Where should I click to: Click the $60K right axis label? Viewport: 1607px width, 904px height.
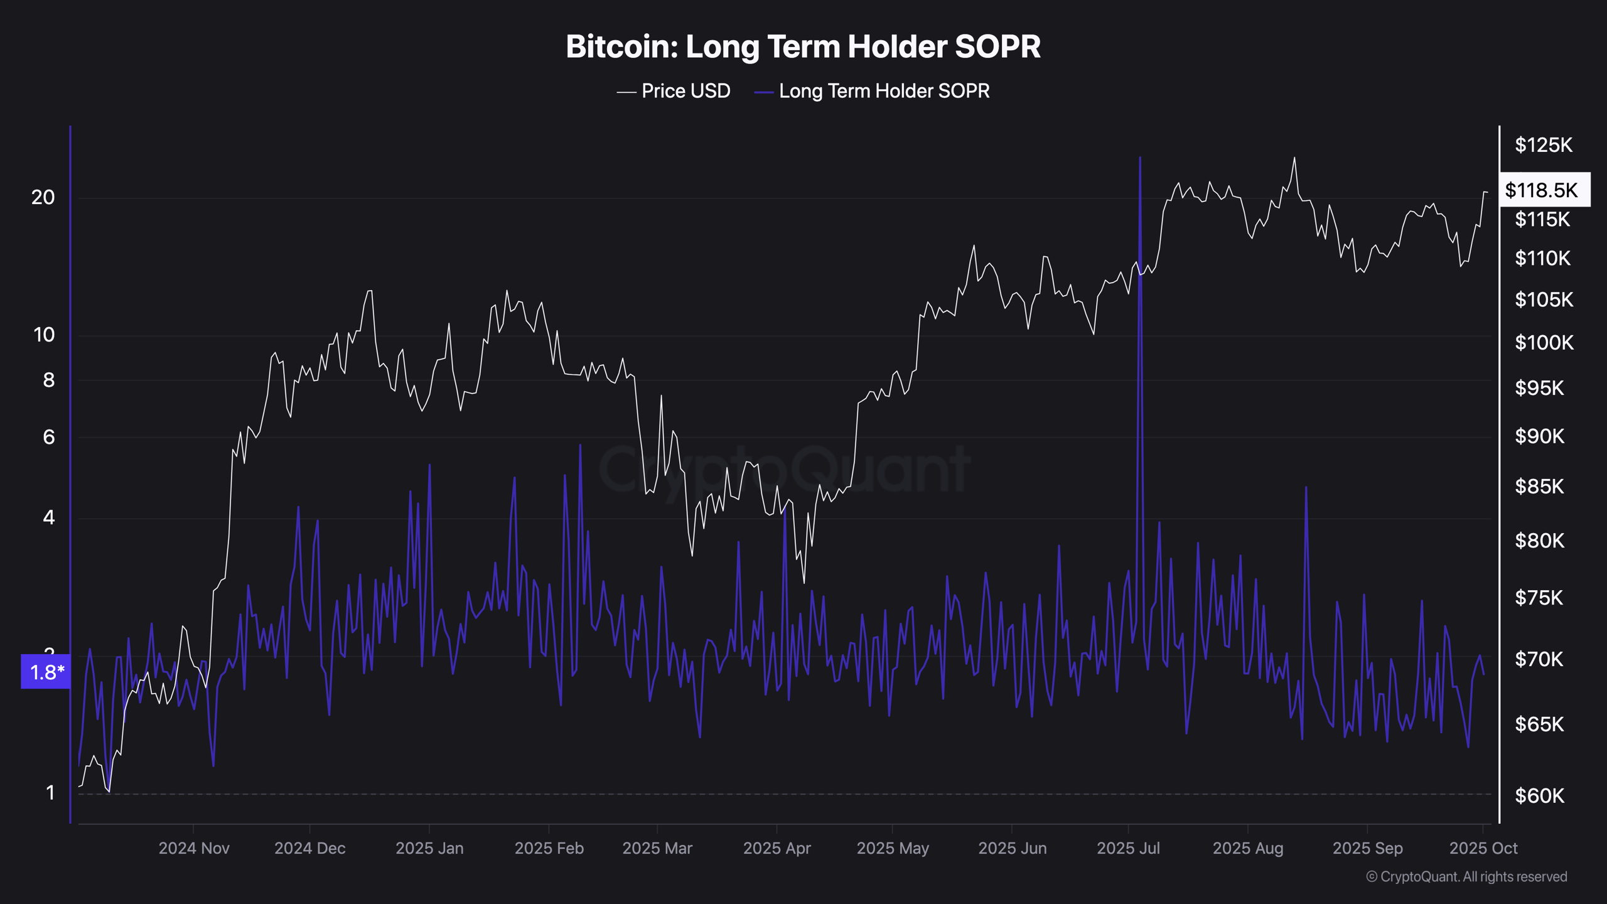(x=1539, y=796)
